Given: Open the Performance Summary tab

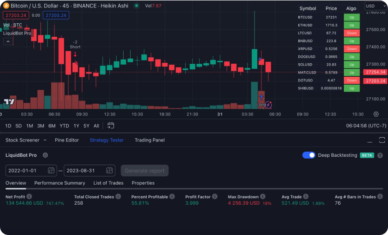Looking at the screenshot, I should tap(60, 183).
